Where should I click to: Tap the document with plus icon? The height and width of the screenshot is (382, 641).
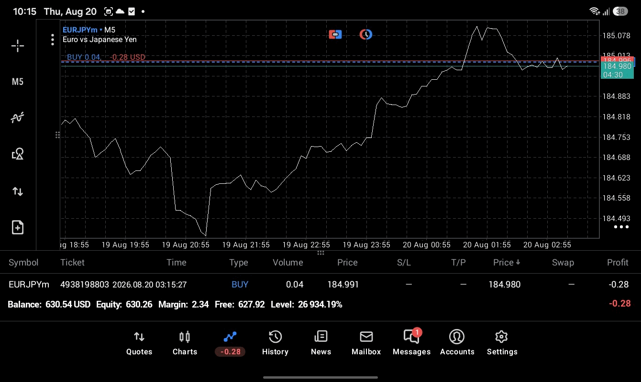(x=18, y=227)
